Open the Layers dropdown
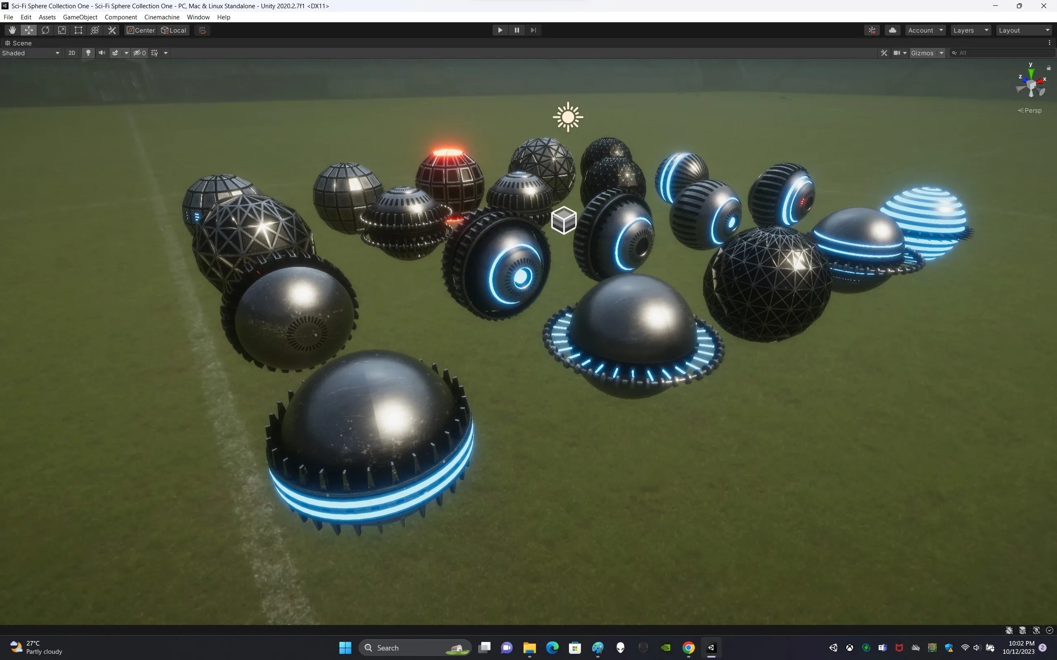The image size is (1057, 660). [x=970, y=30]
